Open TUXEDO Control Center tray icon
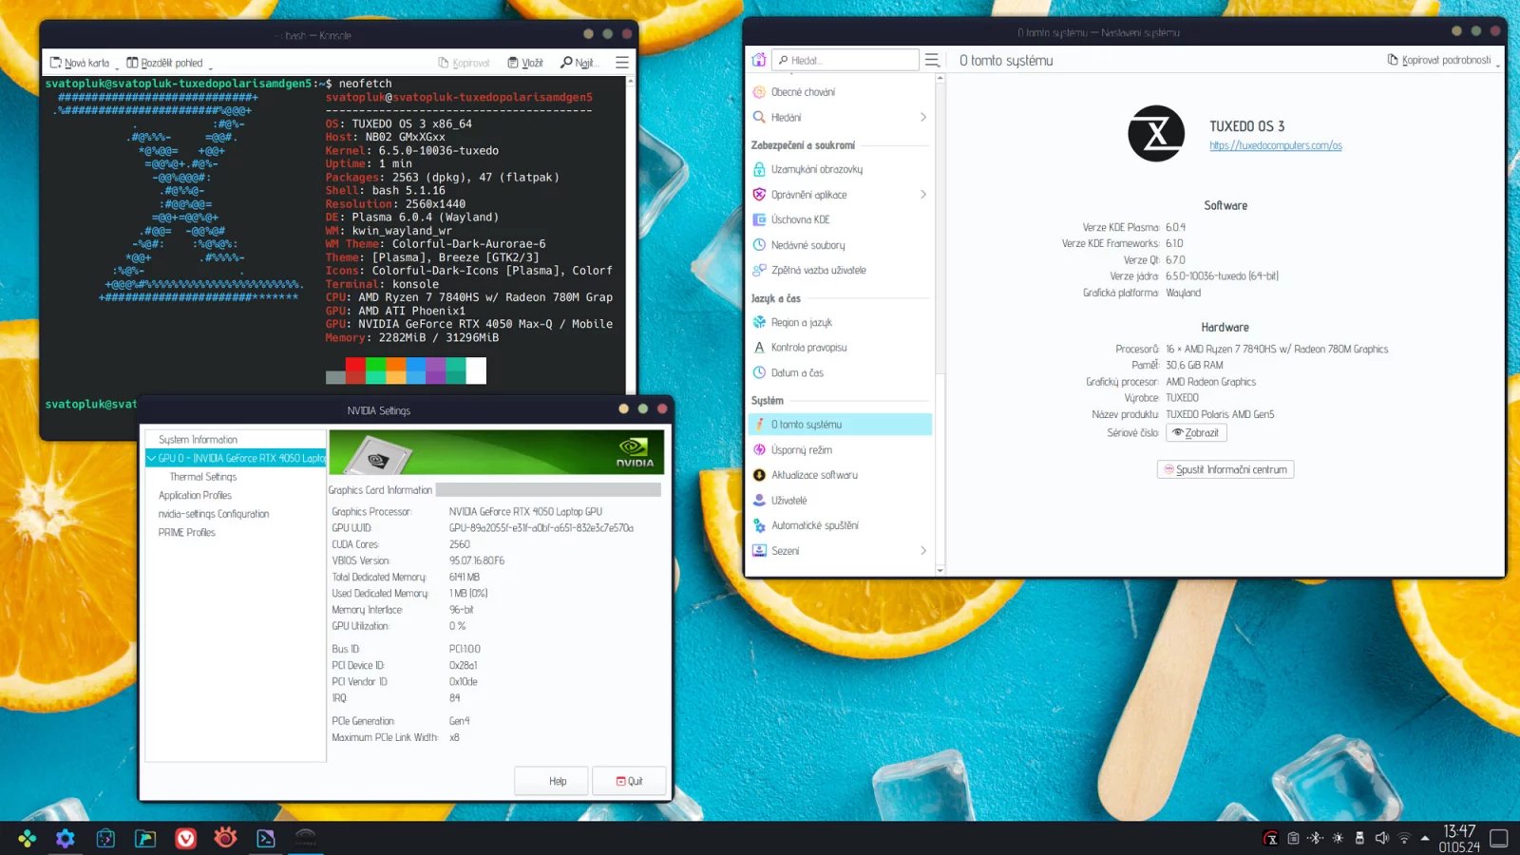The height and width of the screenshot is (855, 1520). pos(1270,838)
